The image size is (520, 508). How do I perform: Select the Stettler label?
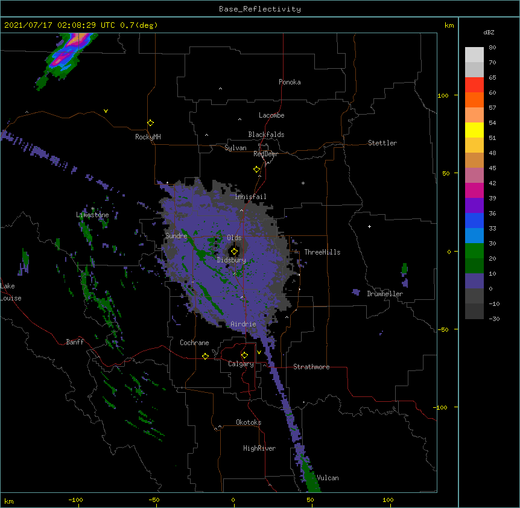click(x=382, y=143)
